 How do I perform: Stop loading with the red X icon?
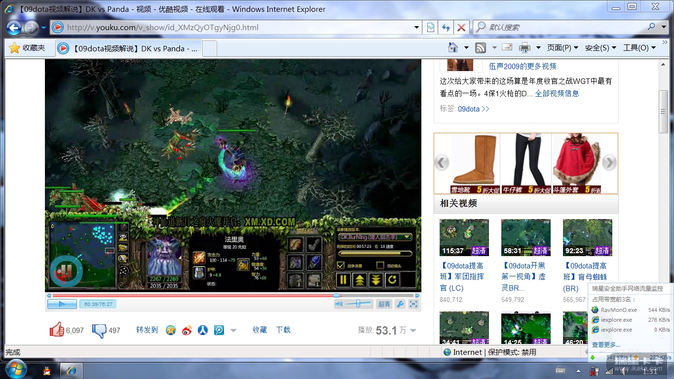pos(461,28)
